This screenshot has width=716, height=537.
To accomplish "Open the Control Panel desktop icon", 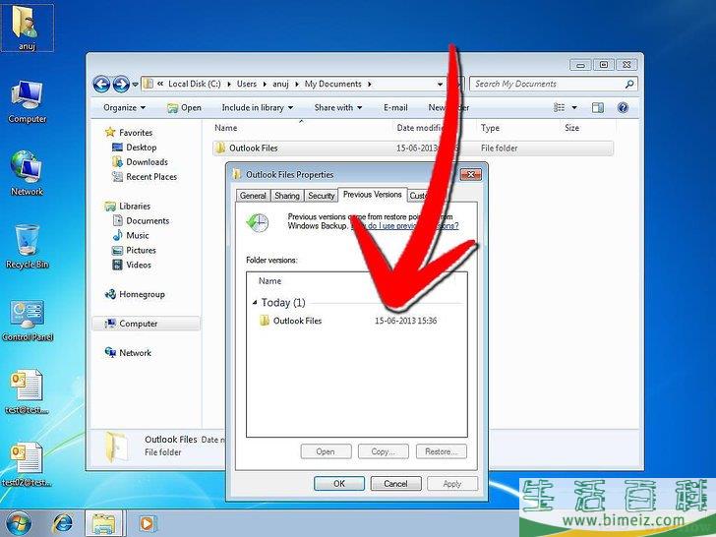I will pos(28,320).
